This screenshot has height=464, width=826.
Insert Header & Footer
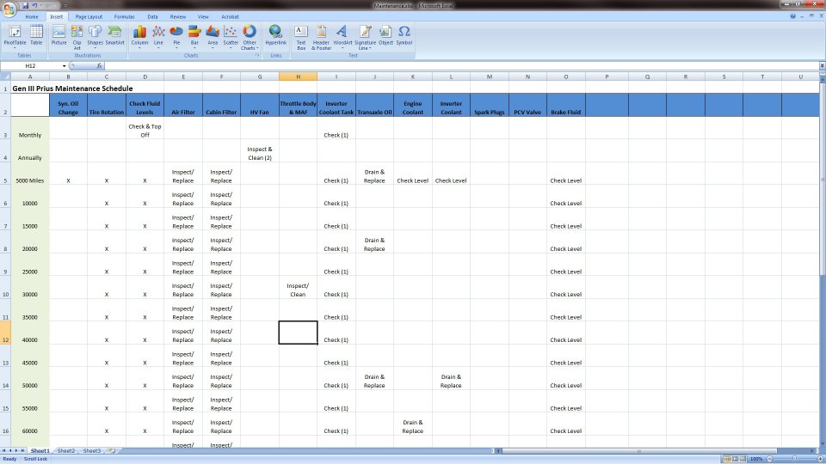pos(321,37)
